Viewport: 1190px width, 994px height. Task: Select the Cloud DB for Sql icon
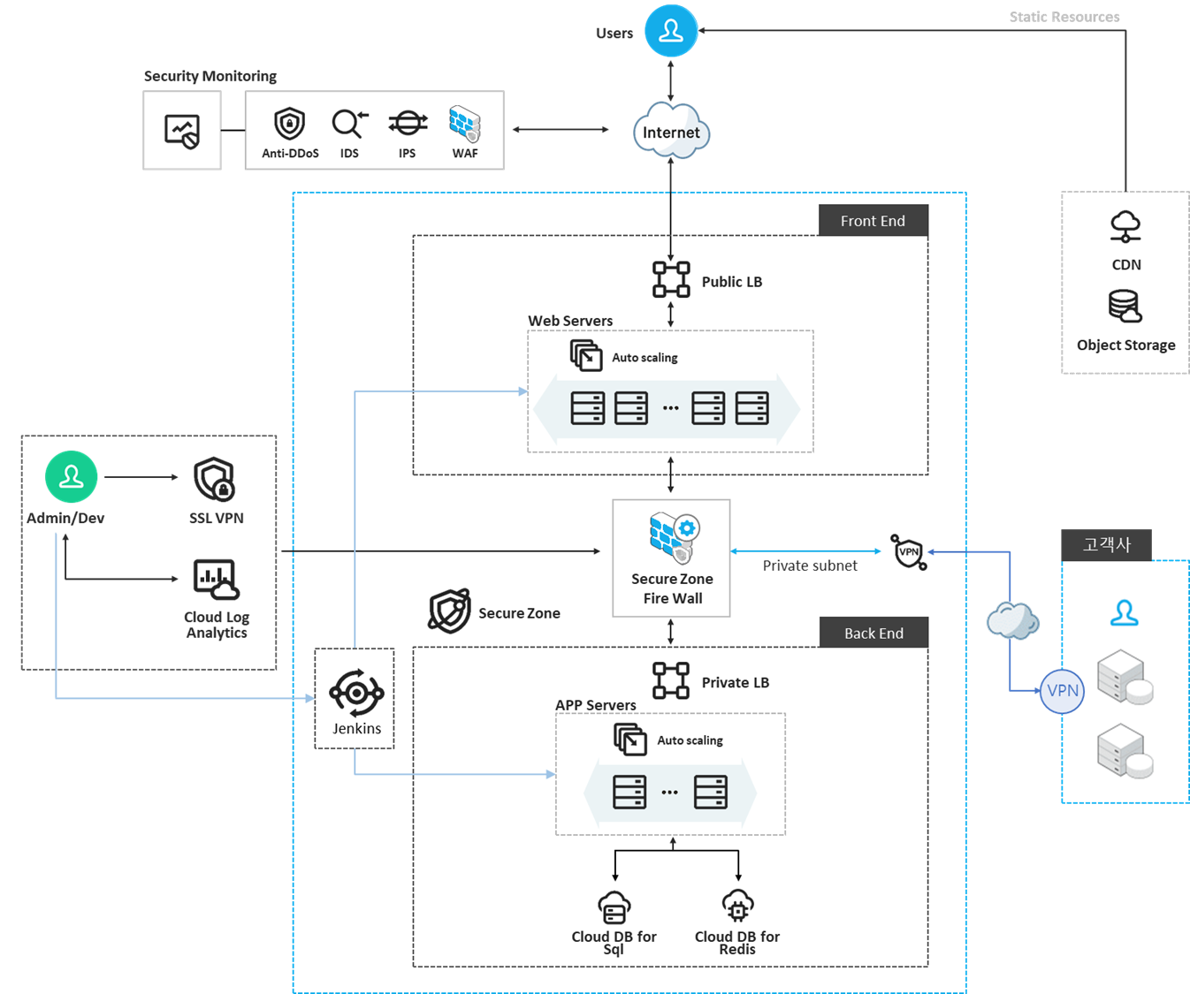(x=614, y=907)
